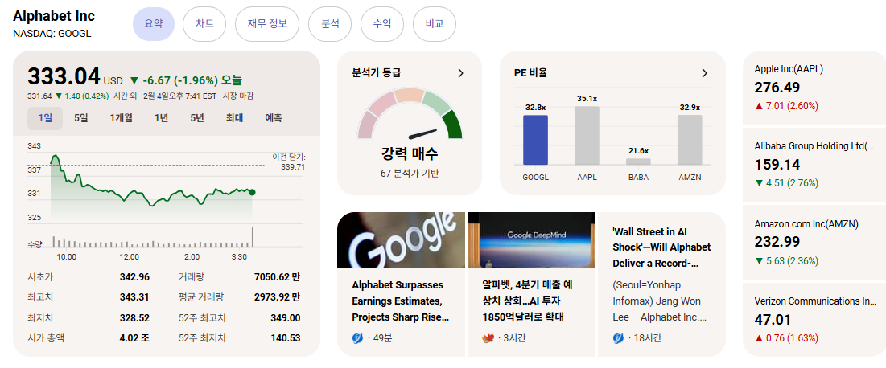Show the 1개월 chart range
The width and height of the screenshot is (886, 368).
click(x=121, y=118)
